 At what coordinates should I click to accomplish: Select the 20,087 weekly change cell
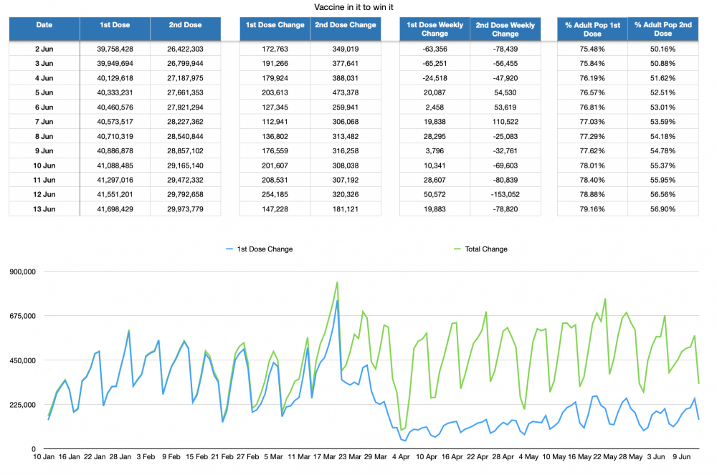coord(435,92)
